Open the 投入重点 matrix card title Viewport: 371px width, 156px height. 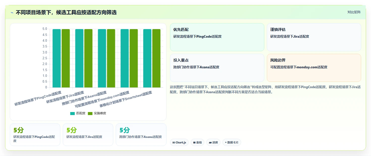181,60
